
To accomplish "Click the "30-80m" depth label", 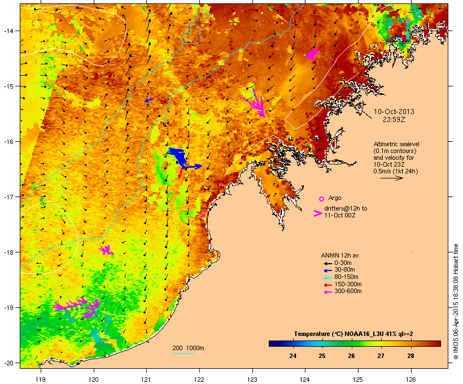I will (344, 270).
